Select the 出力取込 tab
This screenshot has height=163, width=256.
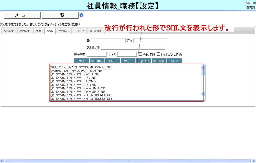tap(63, 31)
